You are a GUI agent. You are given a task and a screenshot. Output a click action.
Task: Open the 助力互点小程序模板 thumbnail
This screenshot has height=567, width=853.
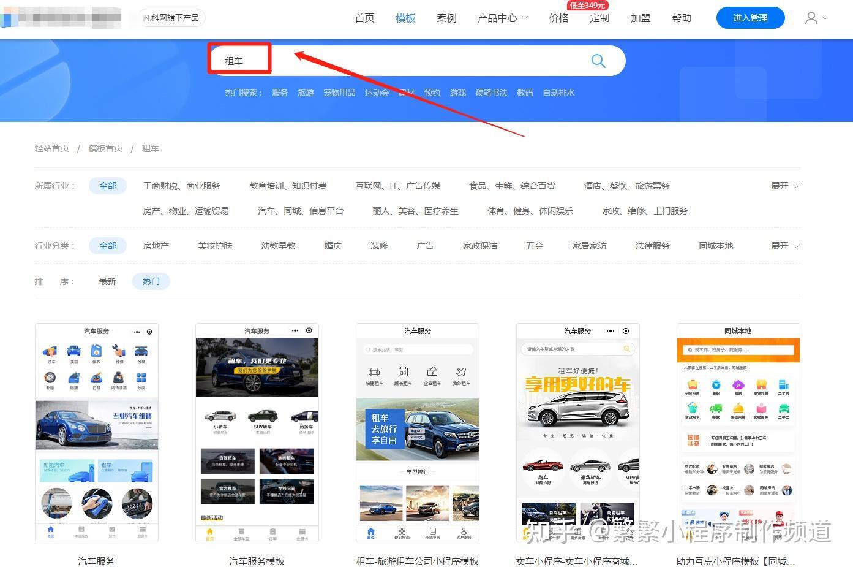point(738,433)
